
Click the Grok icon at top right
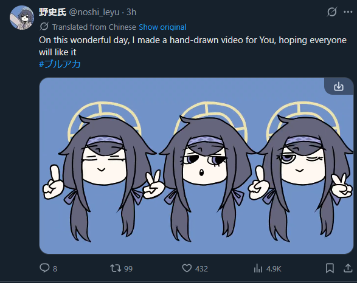[x=331, y=12]
